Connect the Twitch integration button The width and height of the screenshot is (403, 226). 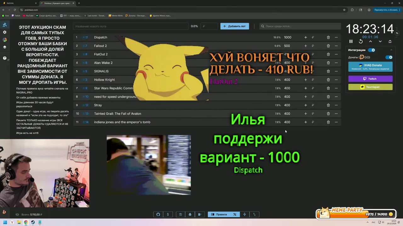370,79
